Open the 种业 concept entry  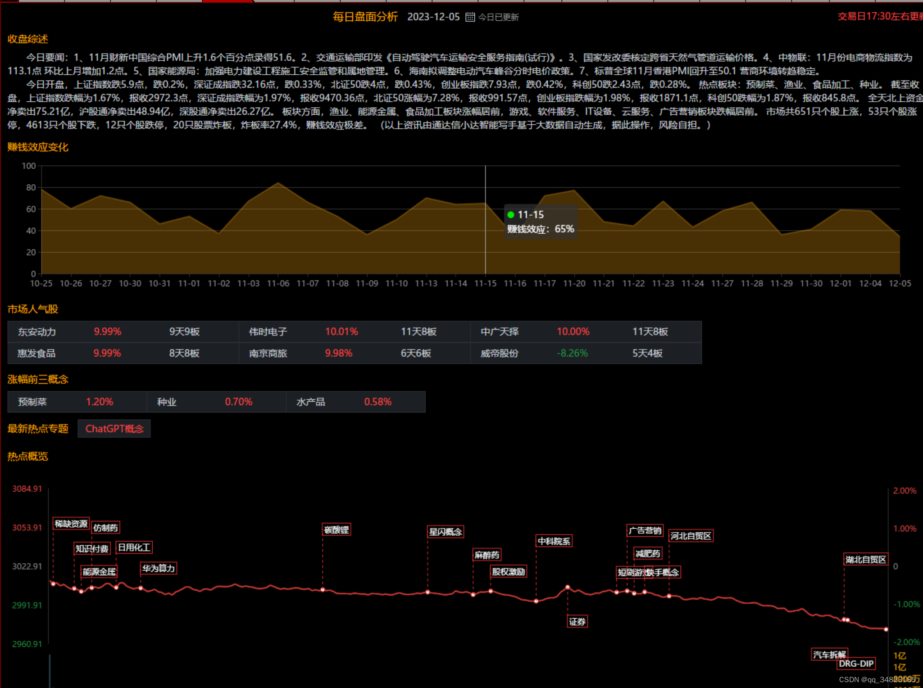[x=167, y=402]
